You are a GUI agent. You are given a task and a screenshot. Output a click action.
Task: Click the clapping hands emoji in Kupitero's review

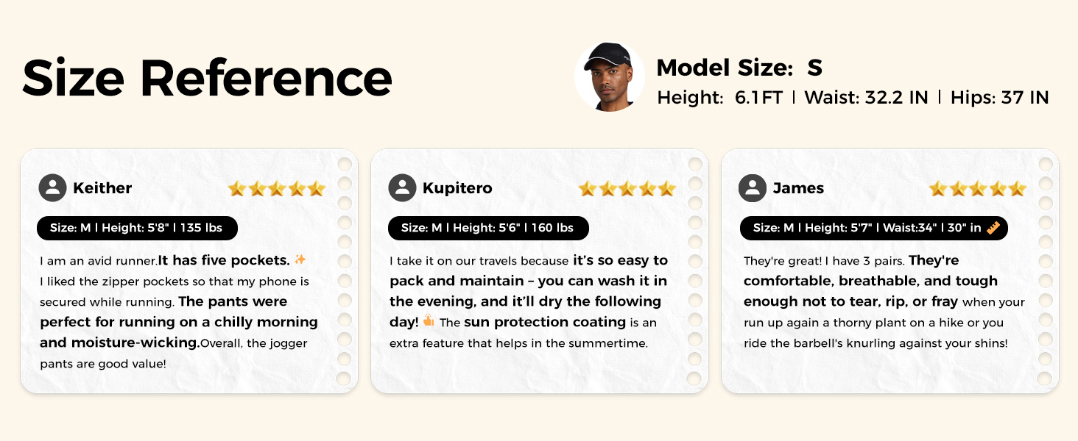point(429,321)
